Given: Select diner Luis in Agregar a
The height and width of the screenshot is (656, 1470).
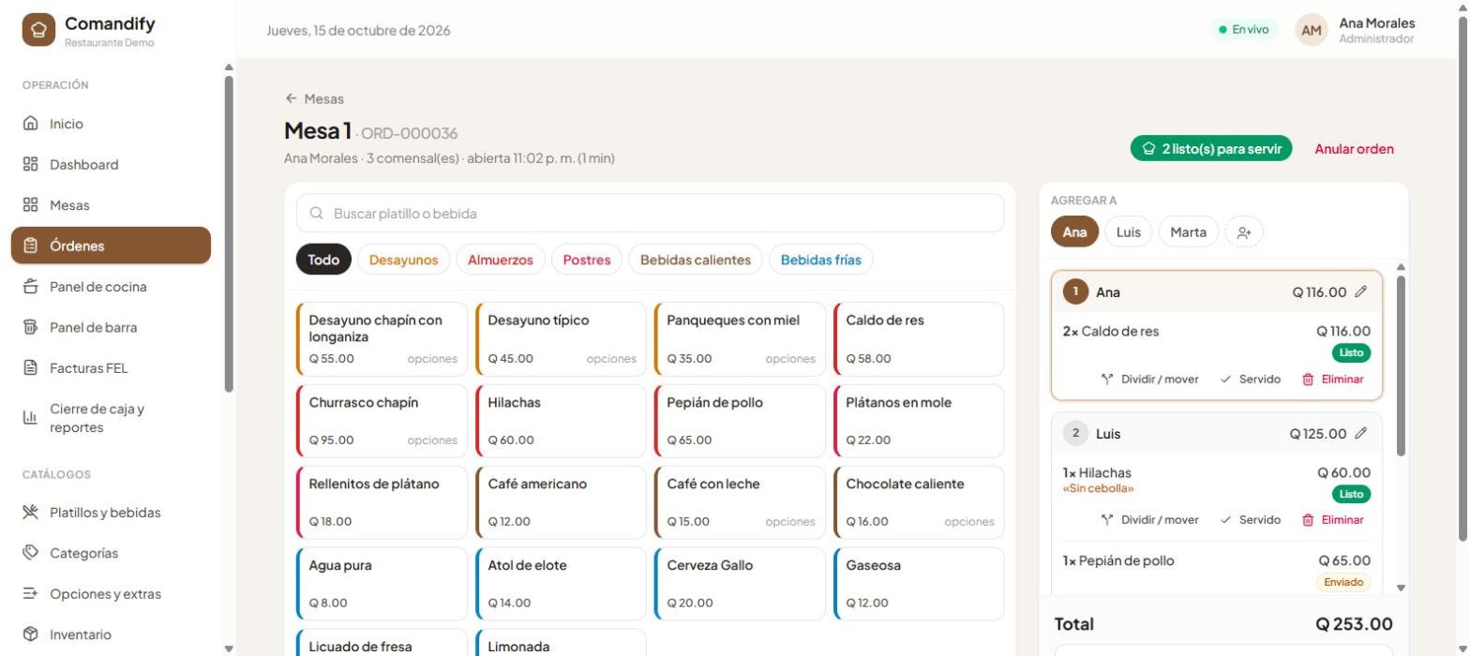Looking at the screenshot, I should click(1129, 232).
